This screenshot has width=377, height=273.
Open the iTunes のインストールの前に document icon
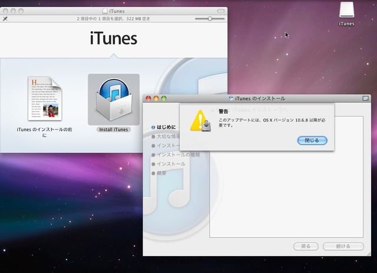point(45,98)
